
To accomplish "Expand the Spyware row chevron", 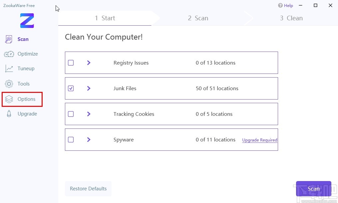I will [89, 140].
